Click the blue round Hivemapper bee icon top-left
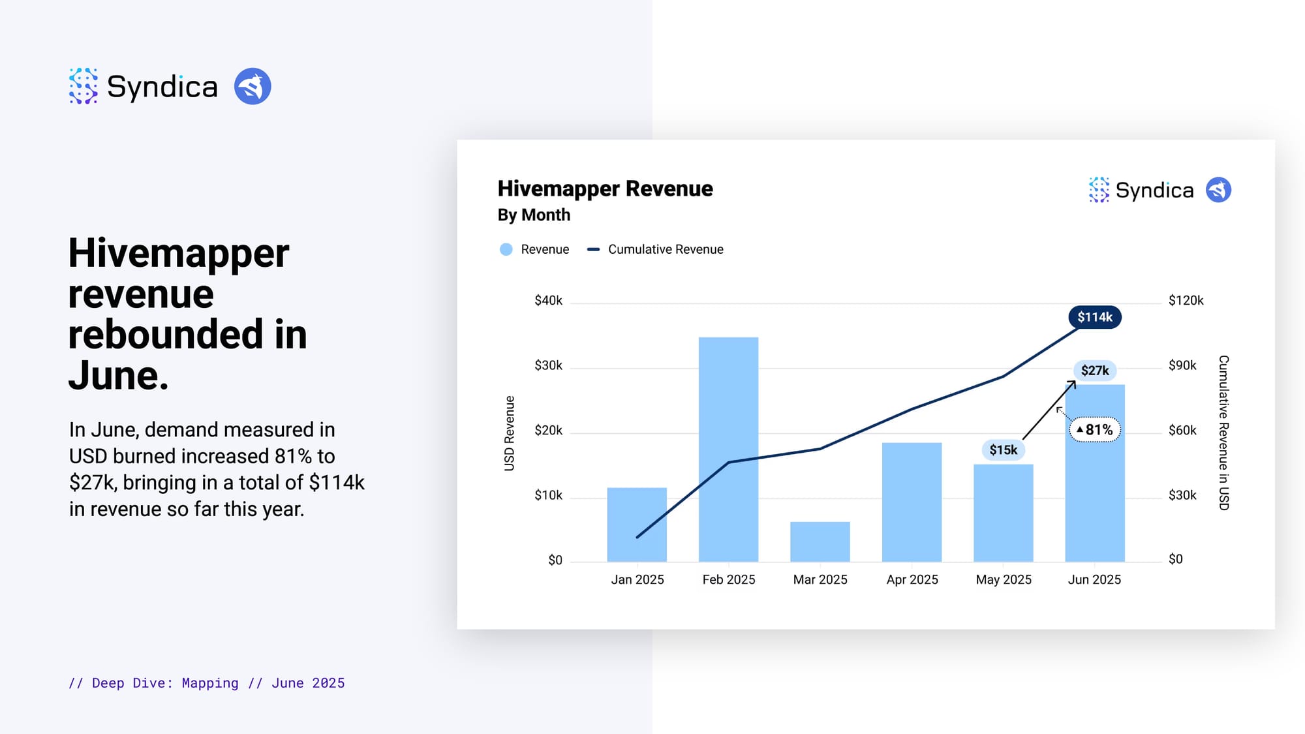The height and width of the screenshot is (734, 1305). [x=253, y=86]
